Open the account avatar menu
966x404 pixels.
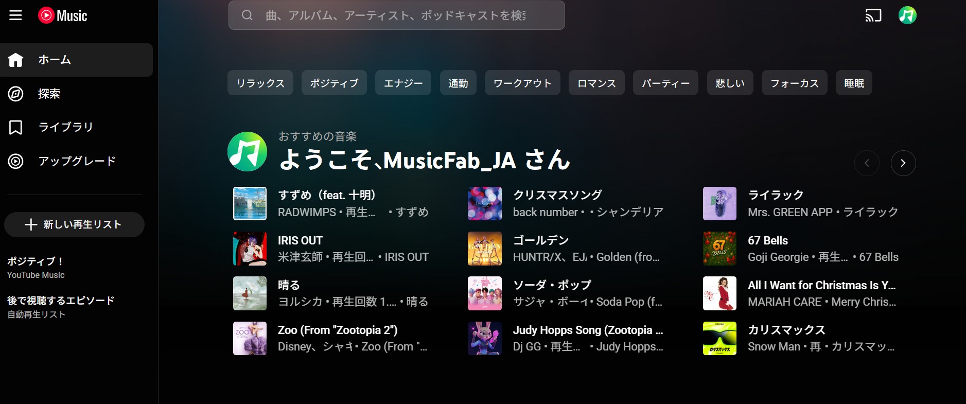pyautogui.click(x=907, y=15)
